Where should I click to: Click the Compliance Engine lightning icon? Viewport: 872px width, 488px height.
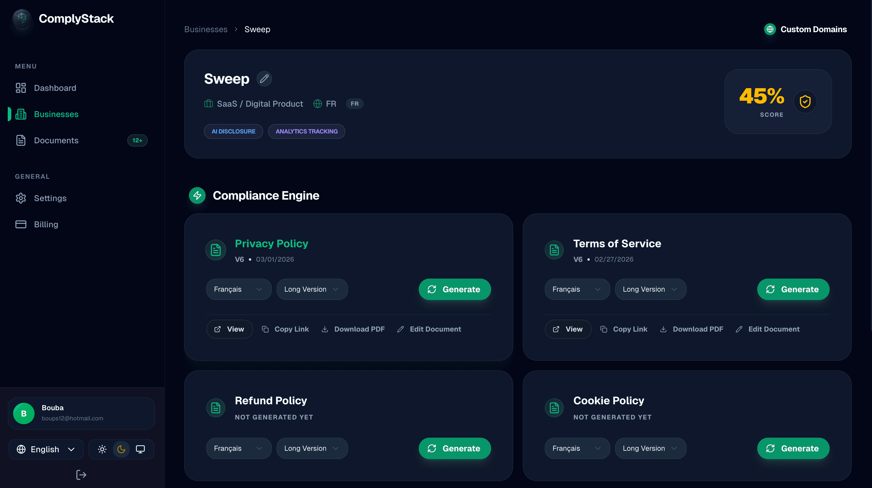click(197, 195)
